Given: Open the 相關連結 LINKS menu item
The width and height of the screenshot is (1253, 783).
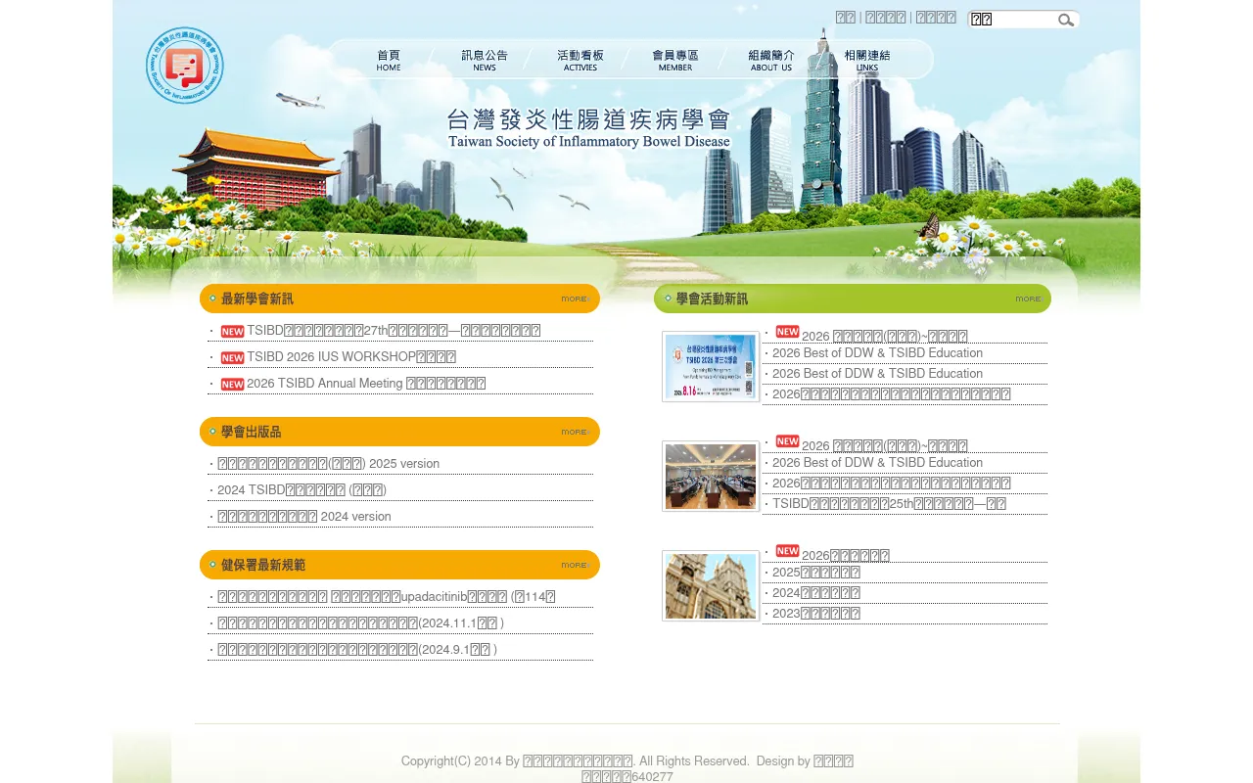Looking at the screenshot, I should (867, 60).
